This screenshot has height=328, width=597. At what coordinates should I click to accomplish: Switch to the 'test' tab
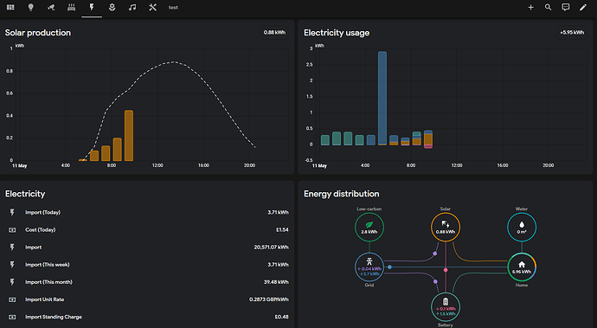pyautogui.click(x=173, y=7)
